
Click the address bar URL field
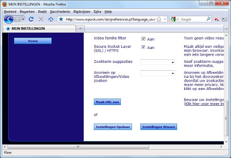[110, 19]
